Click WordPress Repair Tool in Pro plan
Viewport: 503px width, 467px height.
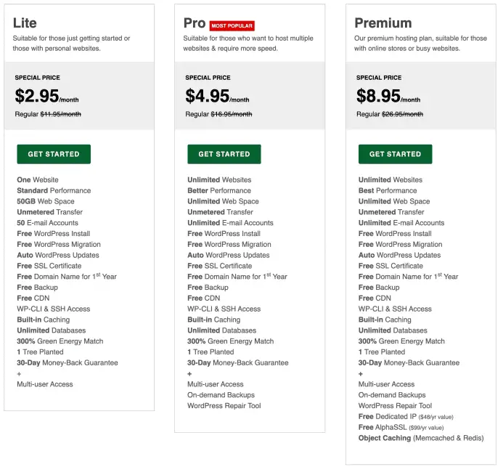(224, 406)
